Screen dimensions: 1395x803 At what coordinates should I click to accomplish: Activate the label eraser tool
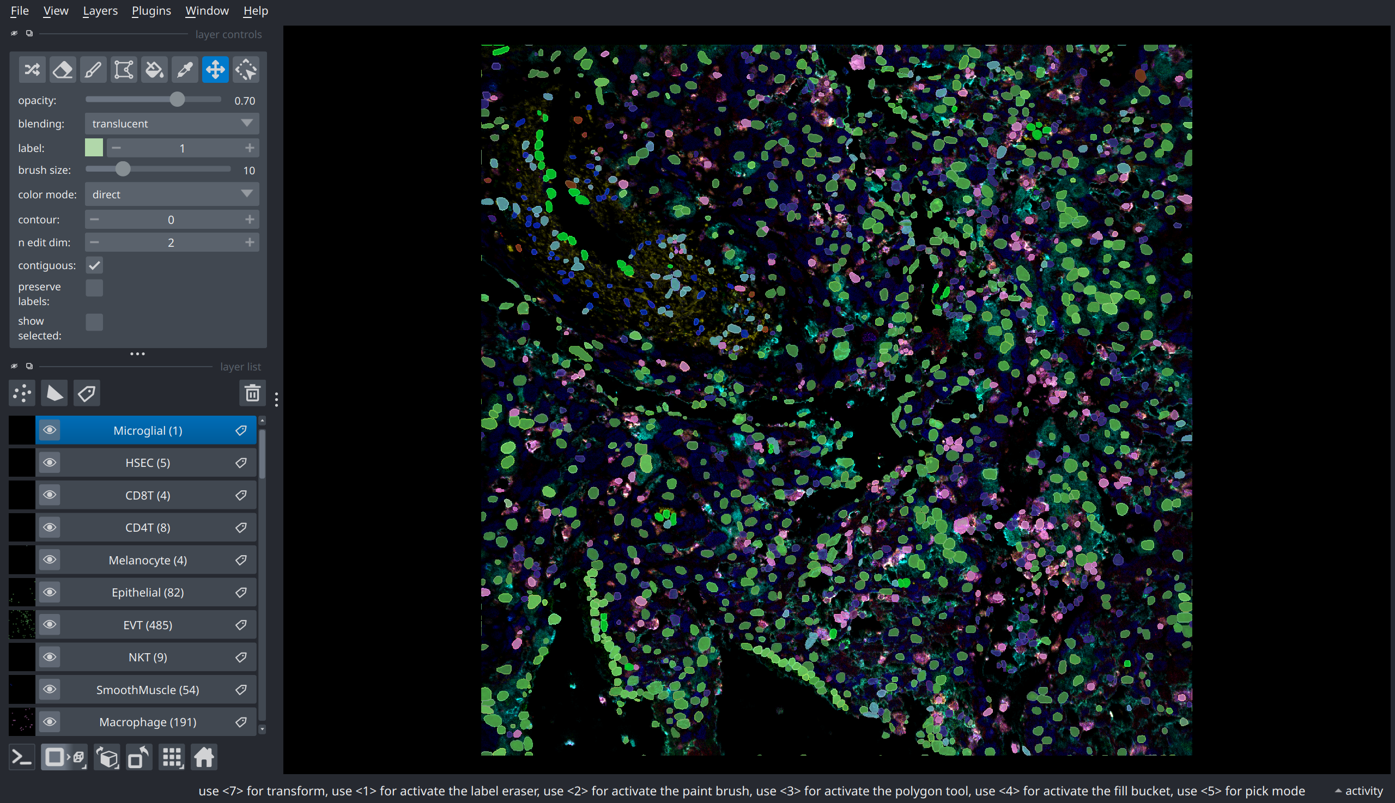(62, 70)
